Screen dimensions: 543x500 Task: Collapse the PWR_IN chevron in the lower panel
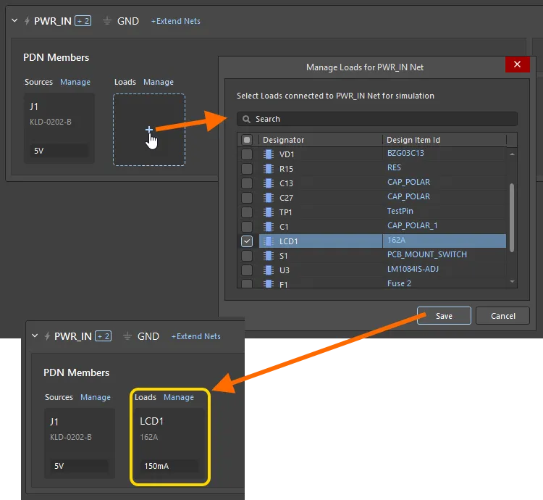[x=35, y=336]
